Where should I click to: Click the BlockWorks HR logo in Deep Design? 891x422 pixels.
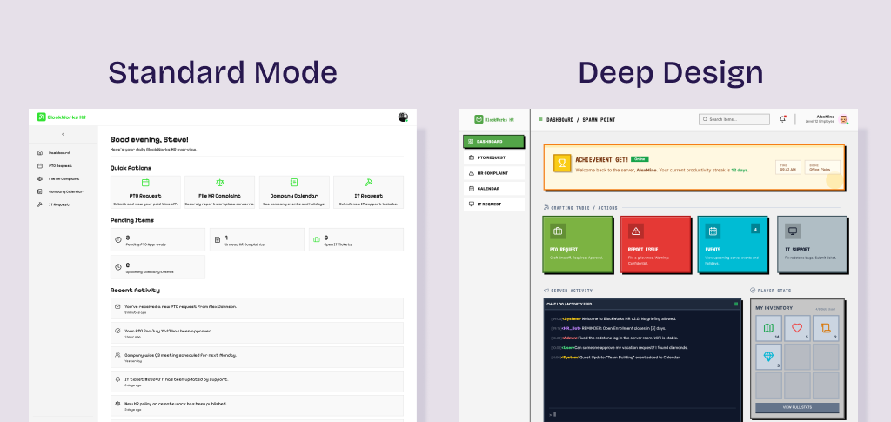[494, 119]
